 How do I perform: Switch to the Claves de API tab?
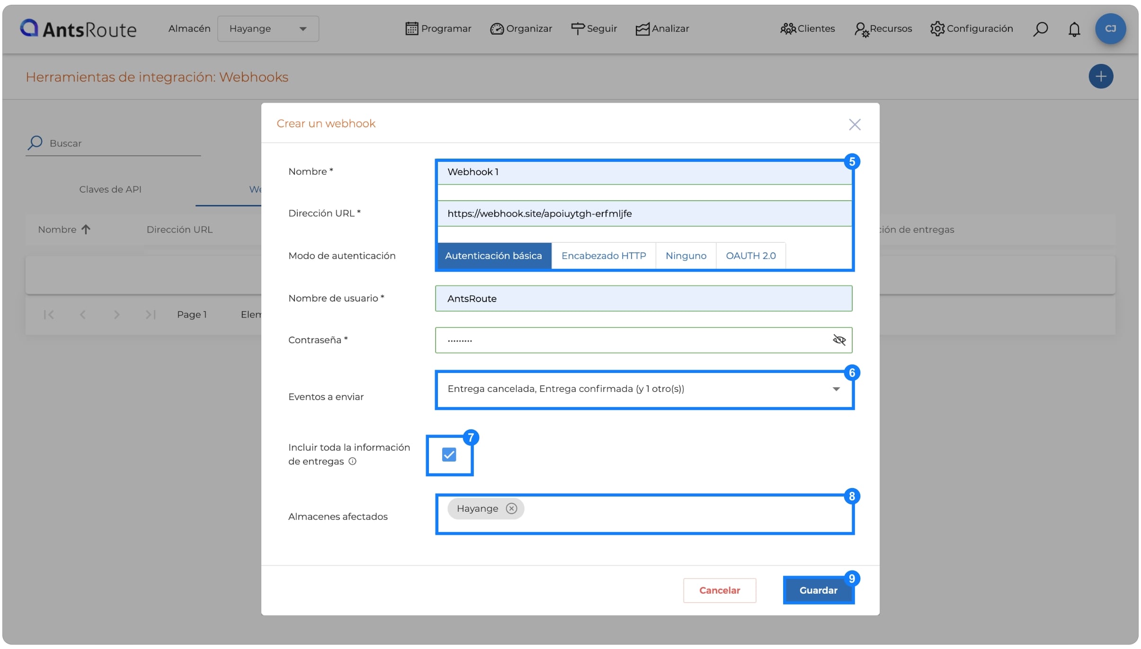[x=110, y=189]
